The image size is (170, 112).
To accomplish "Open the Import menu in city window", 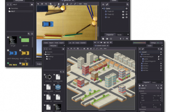I will (51, 43).
